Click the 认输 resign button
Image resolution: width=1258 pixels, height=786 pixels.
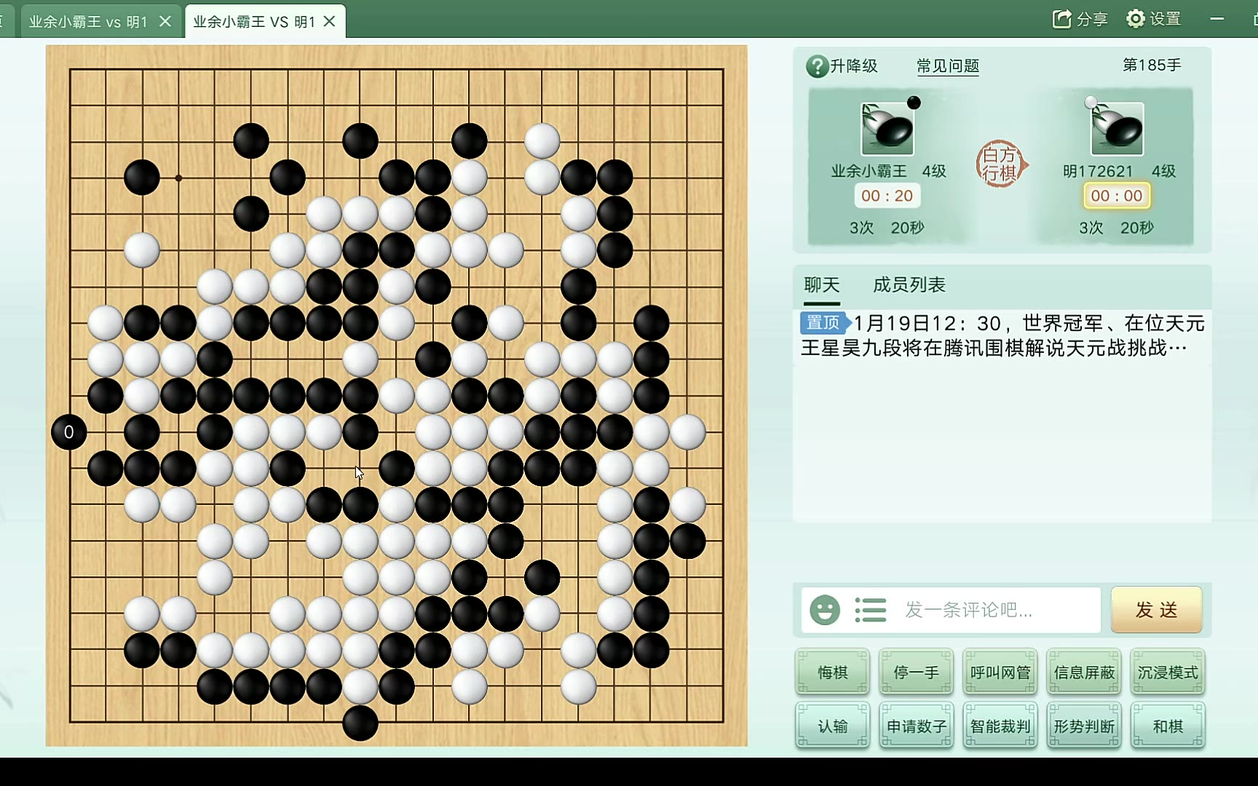833,726
